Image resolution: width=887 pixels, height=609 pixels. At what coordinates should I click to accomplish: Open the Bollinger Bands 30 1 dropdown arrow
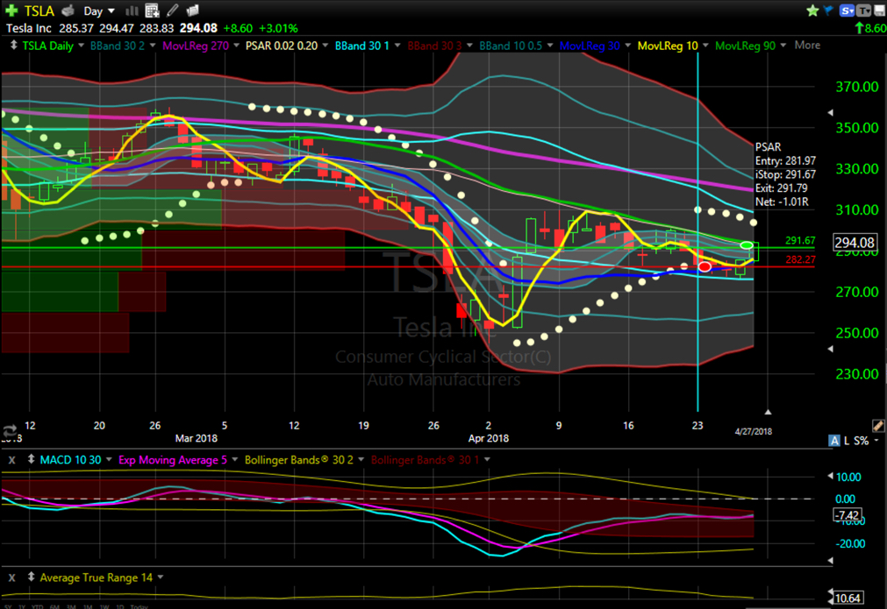[487, 459]
